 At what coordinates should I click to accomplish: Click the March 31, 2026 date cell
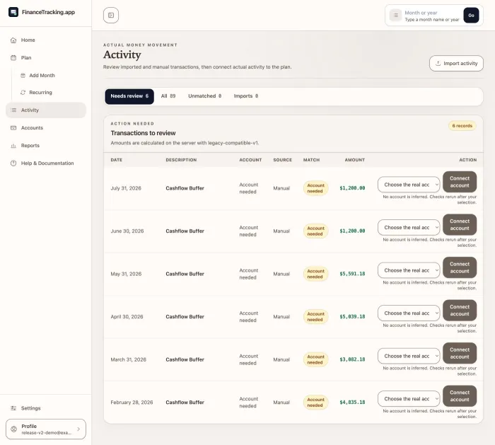[129, 359]
